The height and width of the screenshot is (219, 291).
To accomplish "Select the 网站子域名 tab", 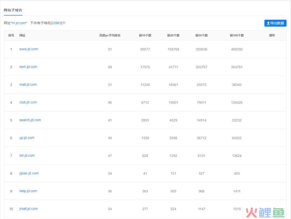I will tap(13, 10).
